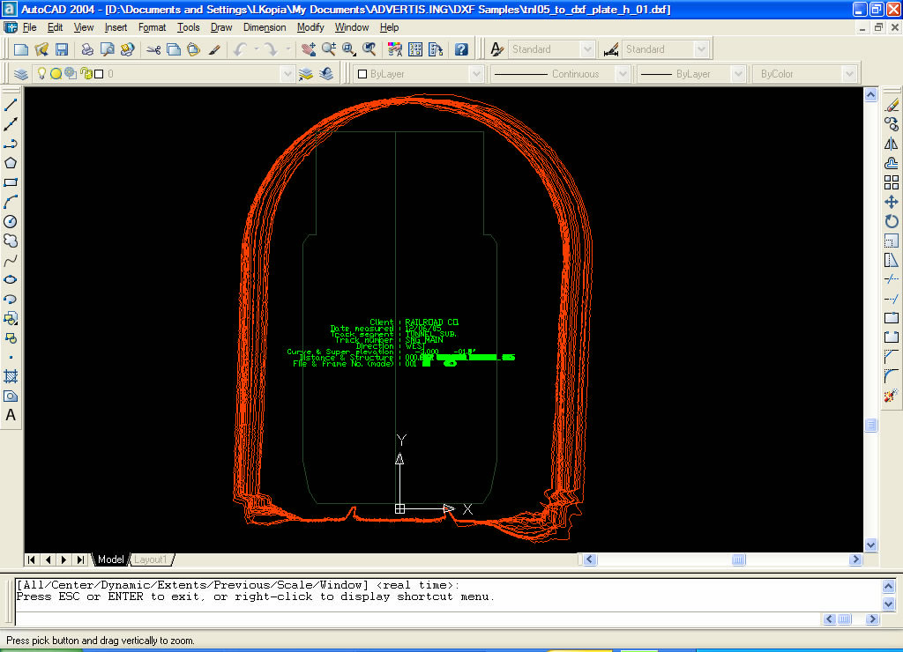The height and width of the screenshot is (652, 903).
Task: Select the Mirror modify tool
Action: point(892,144)
